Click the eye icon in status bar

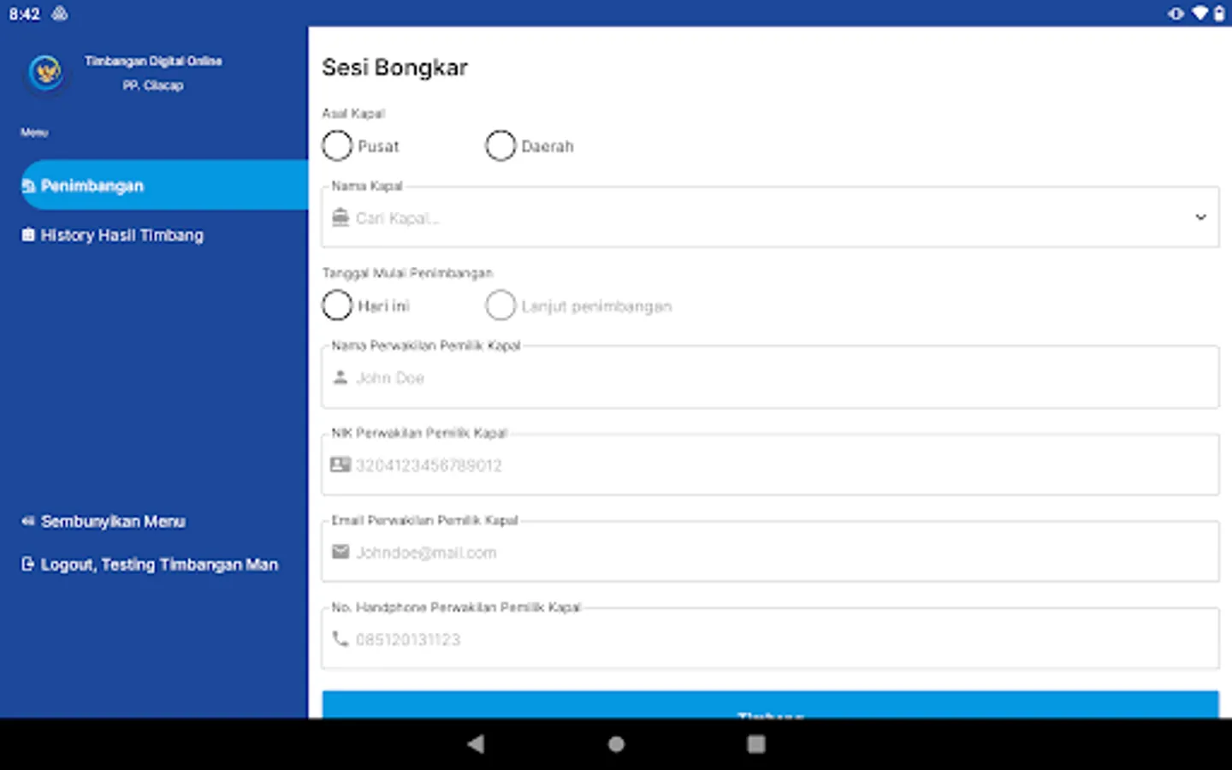click(x=1176, y=13)
